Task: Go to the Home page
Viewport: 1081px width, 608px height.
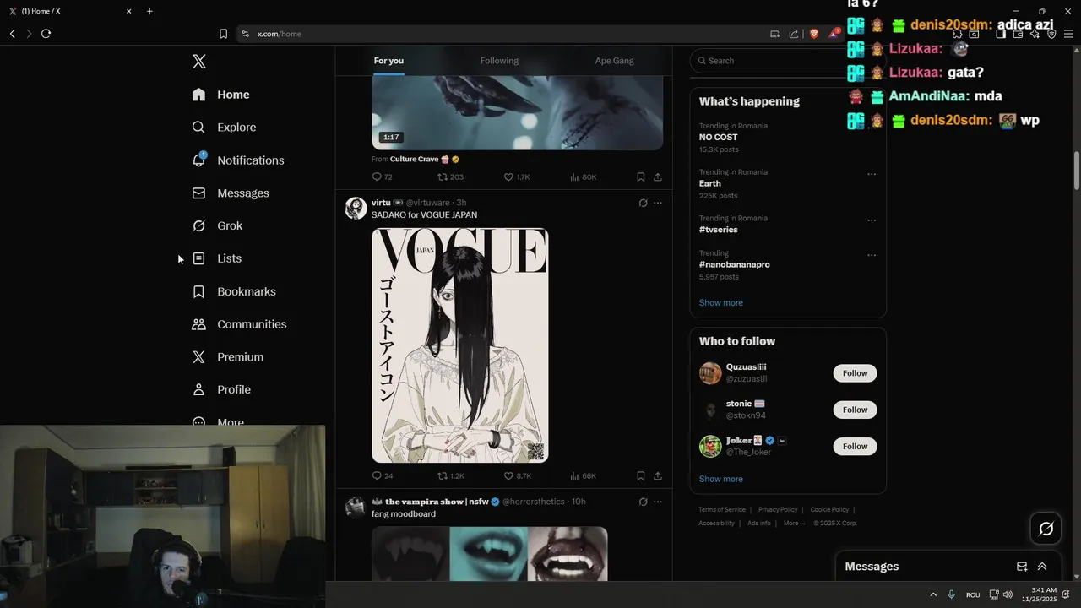Action: (x=220, y=95)
